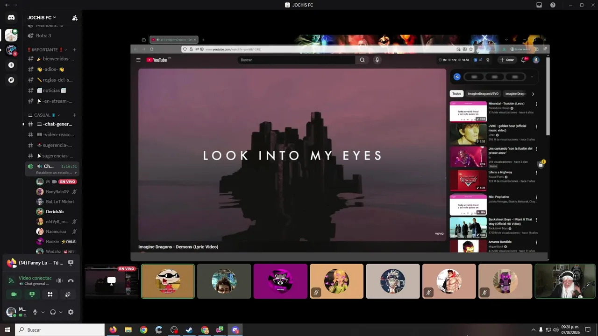The width and height of the screenshot is (598, 336).
Task: Open the -video-reacc... channel
Action: [x=51, y=135]
